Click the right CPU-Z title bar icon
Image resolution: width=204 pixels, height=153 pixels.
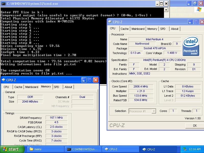pyautogui.click(x=110, y=22)
